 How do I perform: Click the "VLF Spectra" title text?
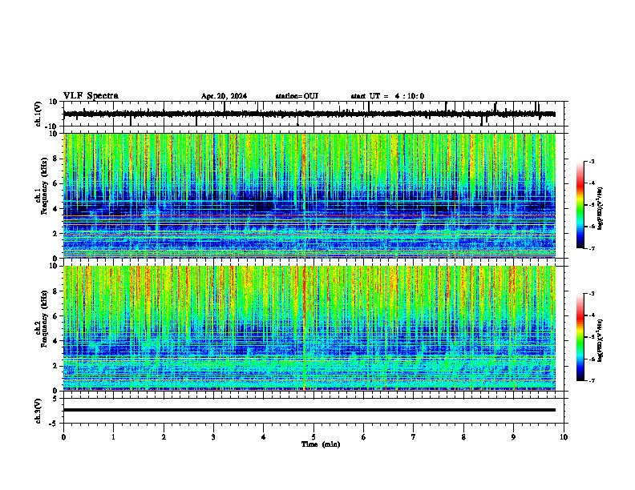[91, 95]
